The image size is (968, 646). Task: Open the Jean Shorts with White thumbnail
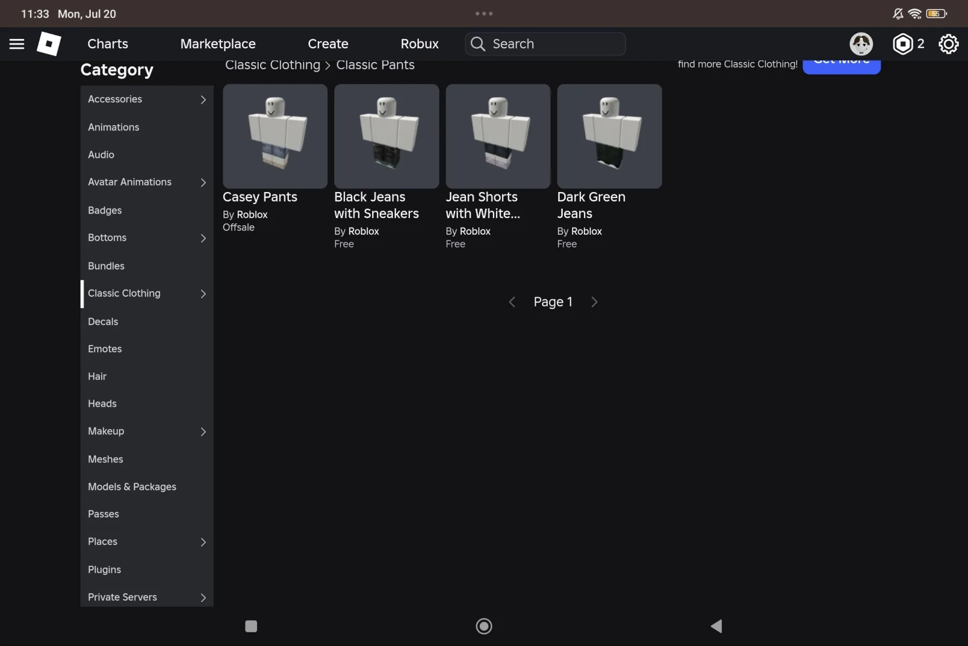pyautogui.click(x=498, y=136)
